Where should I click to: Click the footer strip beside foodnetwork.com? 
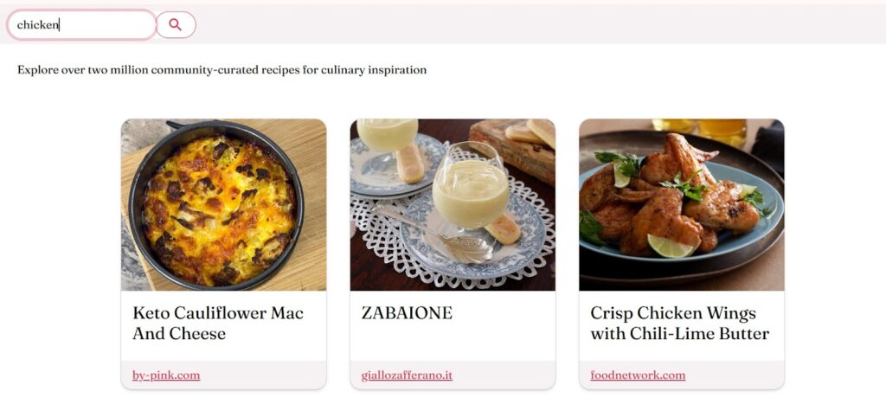(735, 376)
